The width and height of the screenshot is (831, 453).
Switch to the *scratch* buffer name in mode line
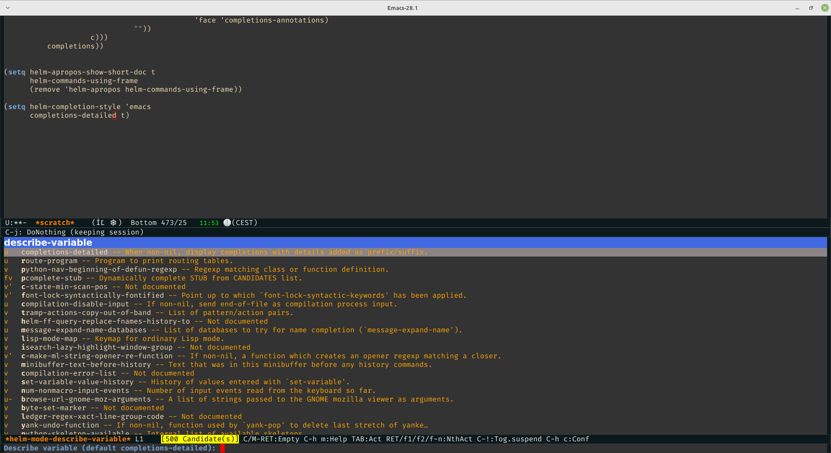(x=55, y=223)
